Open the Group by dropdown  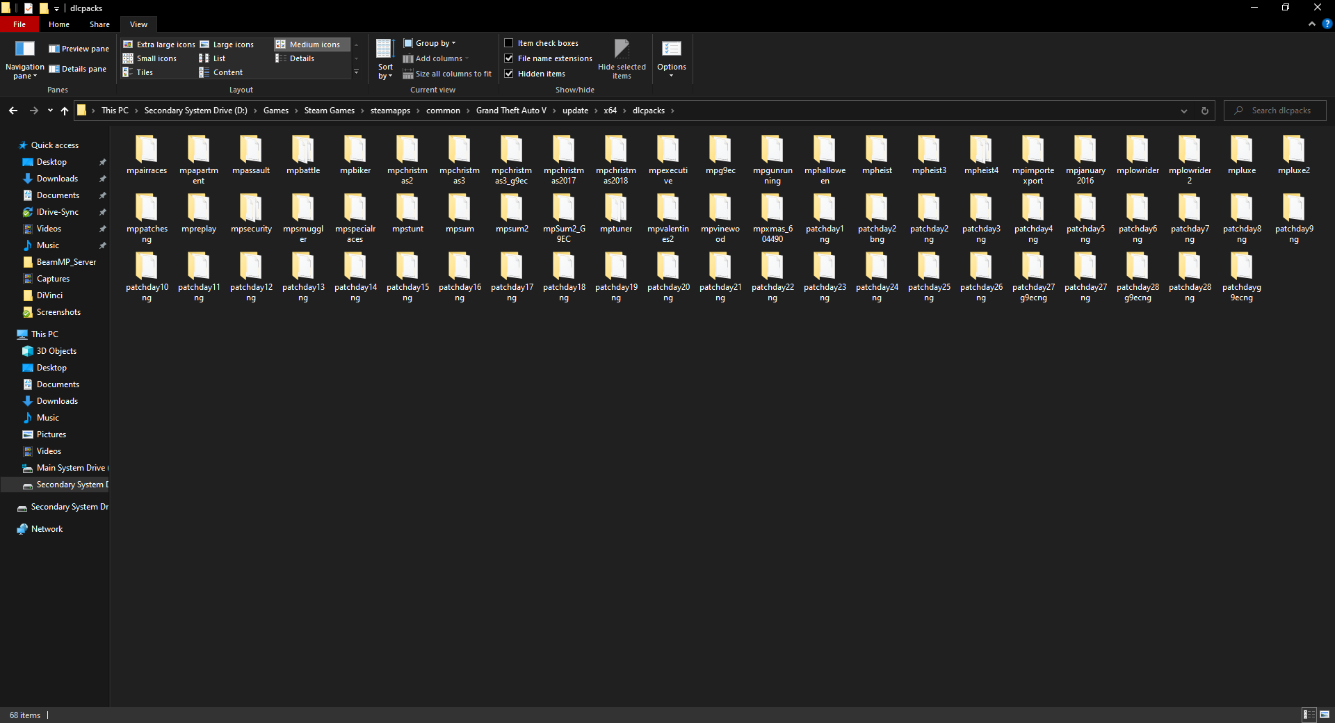click(430, 43)
